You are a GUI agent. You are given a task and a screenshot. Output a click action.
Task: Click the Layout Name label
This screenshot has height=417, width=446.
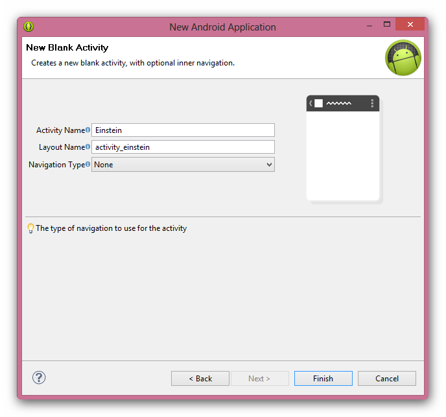coord(62,147)
